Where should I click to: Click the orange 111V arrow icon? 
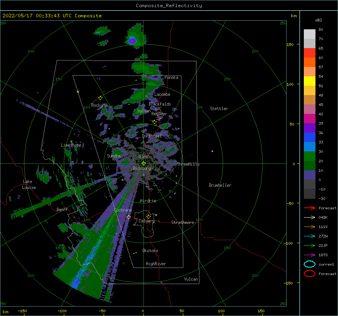point(309,227)
